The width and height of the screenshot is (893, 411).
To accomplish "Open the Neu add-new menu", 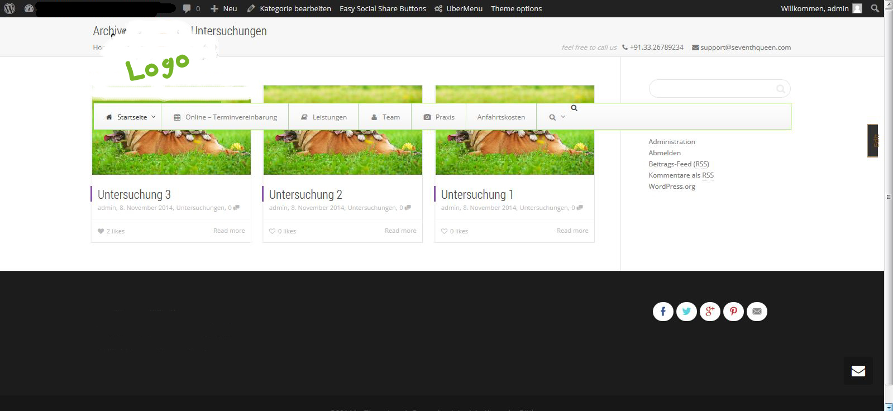I will click(224, 8).
